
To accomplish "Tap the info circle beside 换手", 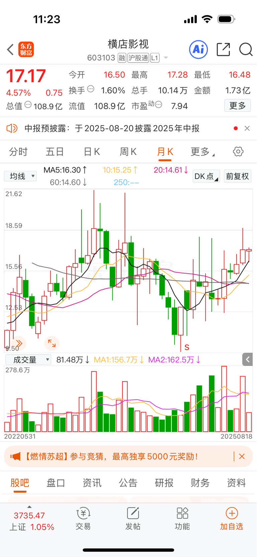I will coord(91,89).
